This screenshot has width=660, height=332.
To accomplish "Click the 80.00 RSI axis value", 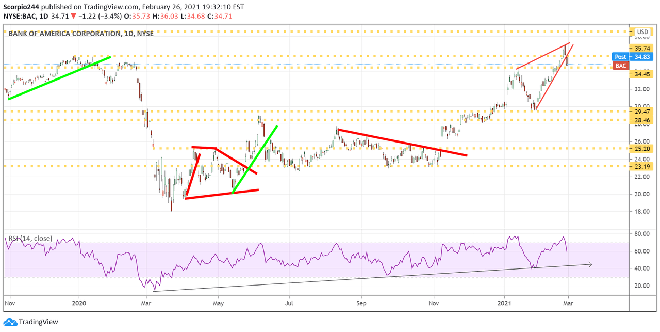I will 642,234.
